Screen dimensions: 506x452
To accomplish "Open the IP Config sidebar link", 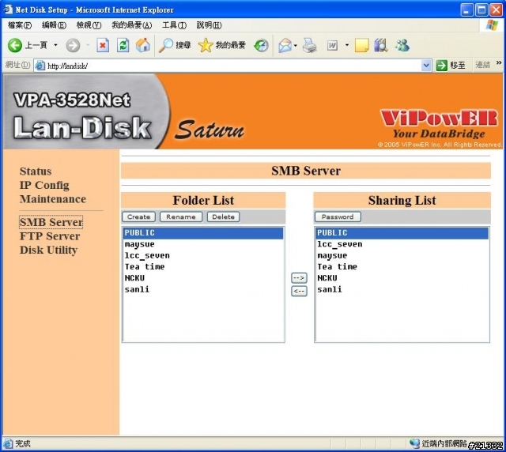I will pos(44,185).
